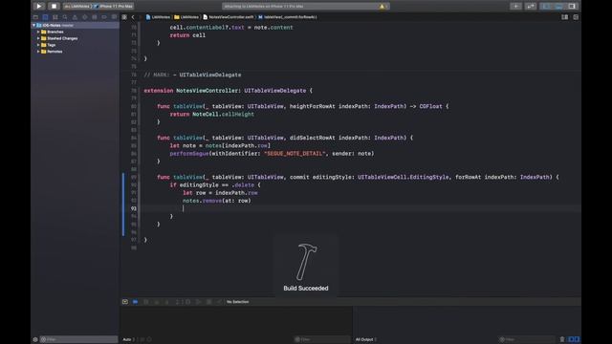Open the editor options menu
The image size is (612, 344).
(x=565, y=17)
